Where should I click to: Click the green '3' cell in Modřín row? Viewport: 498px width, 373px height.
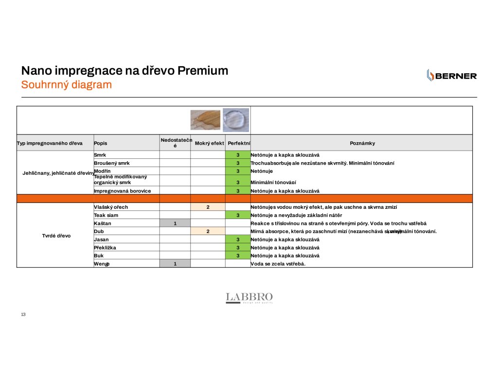coord(238,171)
